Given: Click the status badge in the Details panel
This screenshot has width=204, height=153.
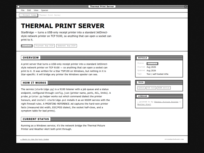Looking at the screenshot, I should [152, 63].
